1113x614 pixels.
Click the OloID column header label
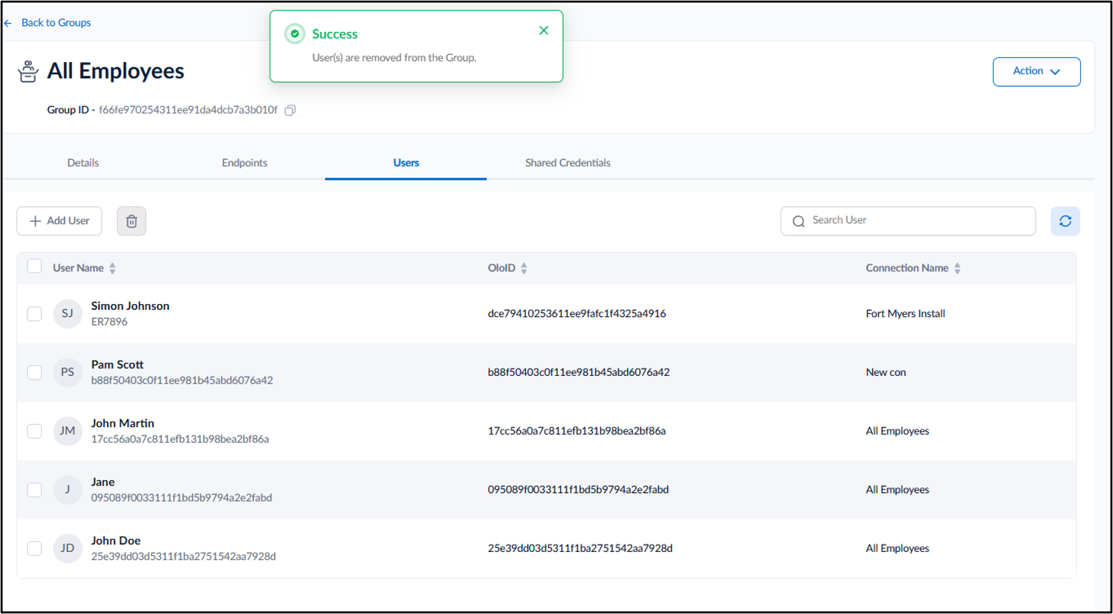tap(502, 268)
